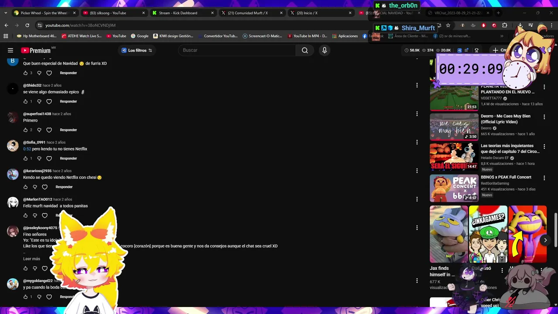
Task: Switch to Inicio / X tab
Action: (x=320, y=13)
